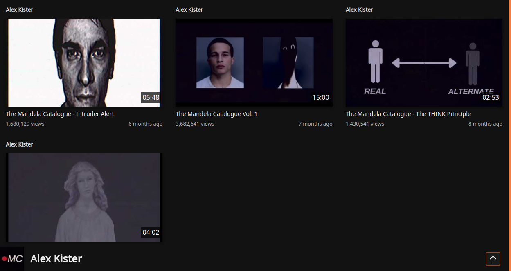The height and width of the screenshot is (271, 511).
Task: Click title 'The Mandela Catalogue Vol. 1'
Action: pyautogui.click(x=216, y=114)
